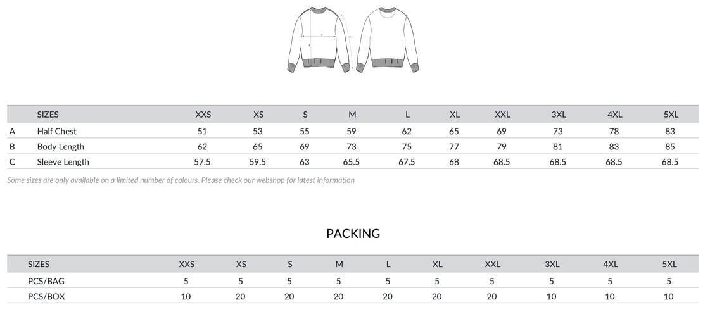Select the Half Chest value 59 for M
Screen dimensions: 710x312
352,131
